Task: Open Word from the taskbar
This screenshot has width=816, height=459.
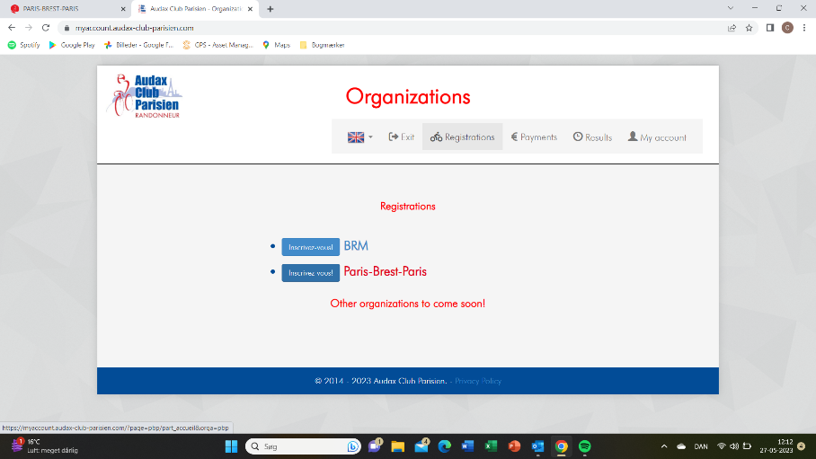Action: coord(467,446)
